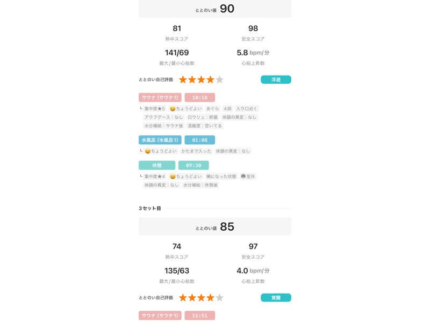Image resolution: width=430 pixels, height=322 pixels.
Task: Click the ロウリュ：終盤 tag
Action: coord(203,117)
